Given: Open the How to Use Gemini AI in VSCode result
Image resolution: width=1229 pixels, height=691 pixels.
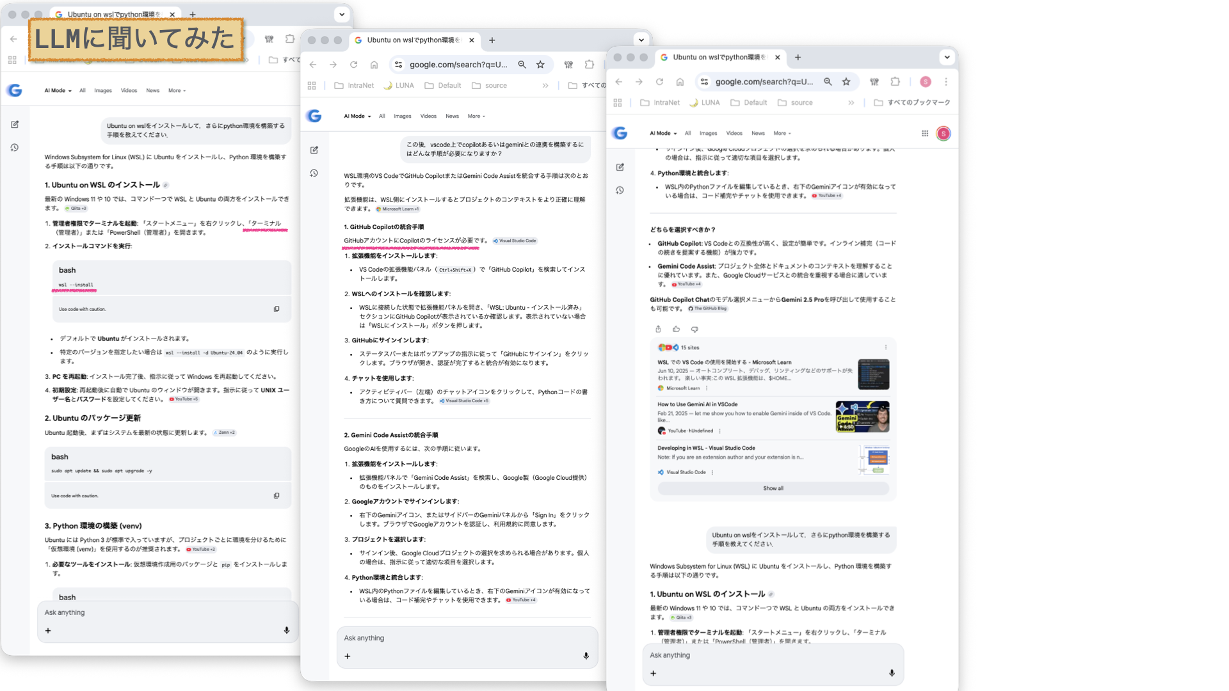Looking at the screenshot, I should [x=697, y=404].
